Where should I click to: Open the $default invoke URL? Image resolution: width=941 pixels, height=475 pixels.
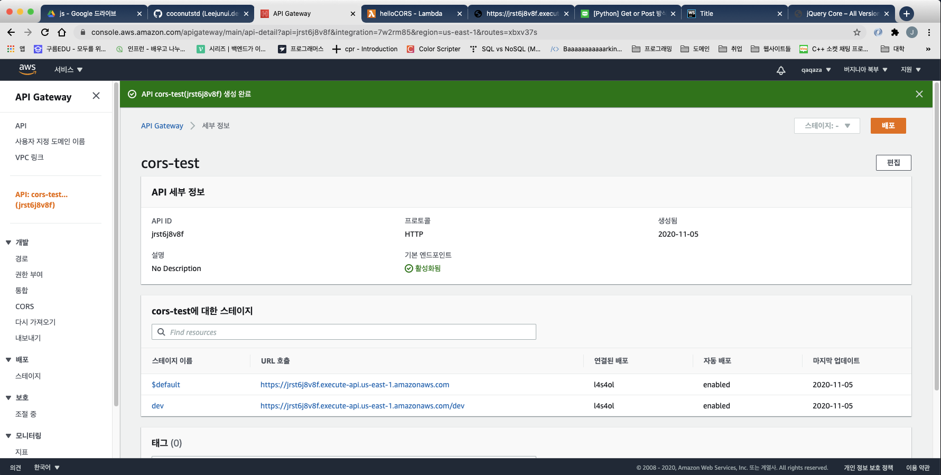click(x=355, y=385)
